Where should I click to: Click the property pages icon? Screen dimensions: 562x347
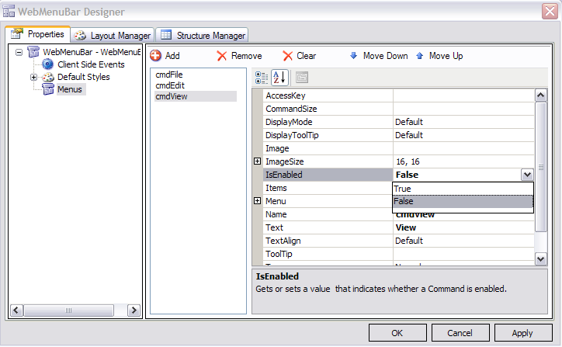pyautogui.click(x=301, y=77)
